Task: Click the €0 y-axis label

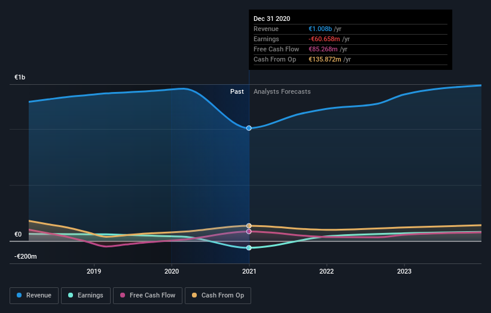Action: [18, 234]
